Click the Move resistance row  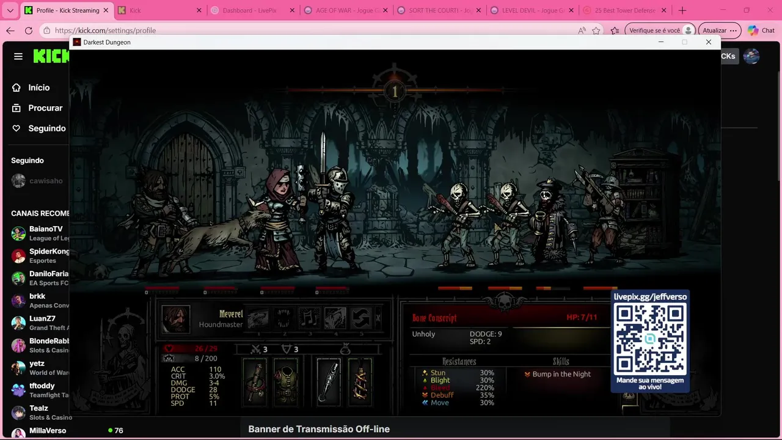pyautogui.click(x=458, y=403)
